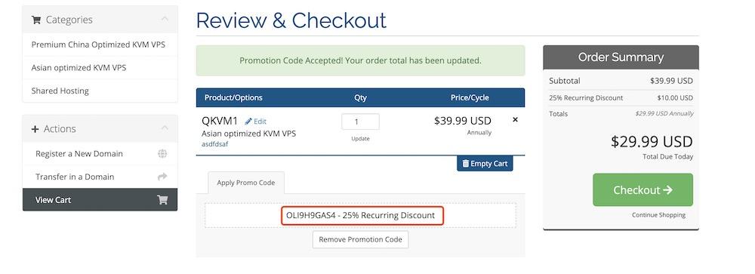Viewport: 755px width, 274px height.
Task: Click the cart icon on View Cart
Action: click(x=163, y=200)
